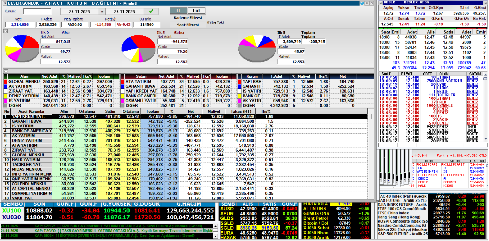The image size is (489, 241).
Task: Sort broker table by Toplam column
Action: 152,111
